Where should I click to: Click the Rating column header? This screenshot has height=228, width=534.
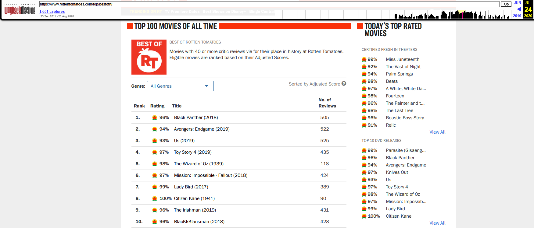click(157, 106)
